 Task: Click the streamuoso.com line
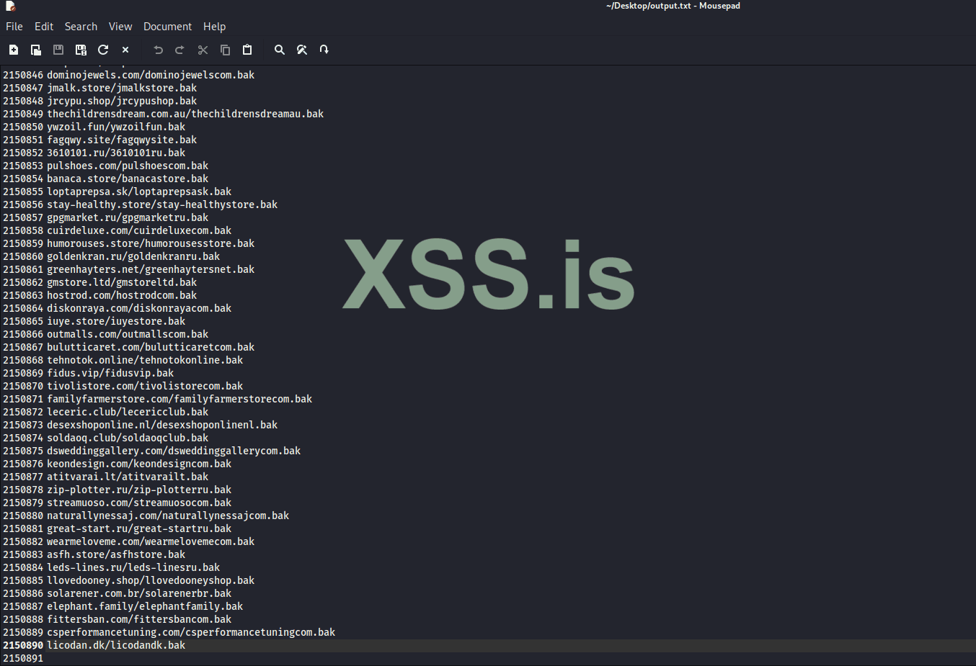pyautogui.click(x=139, y=503)
